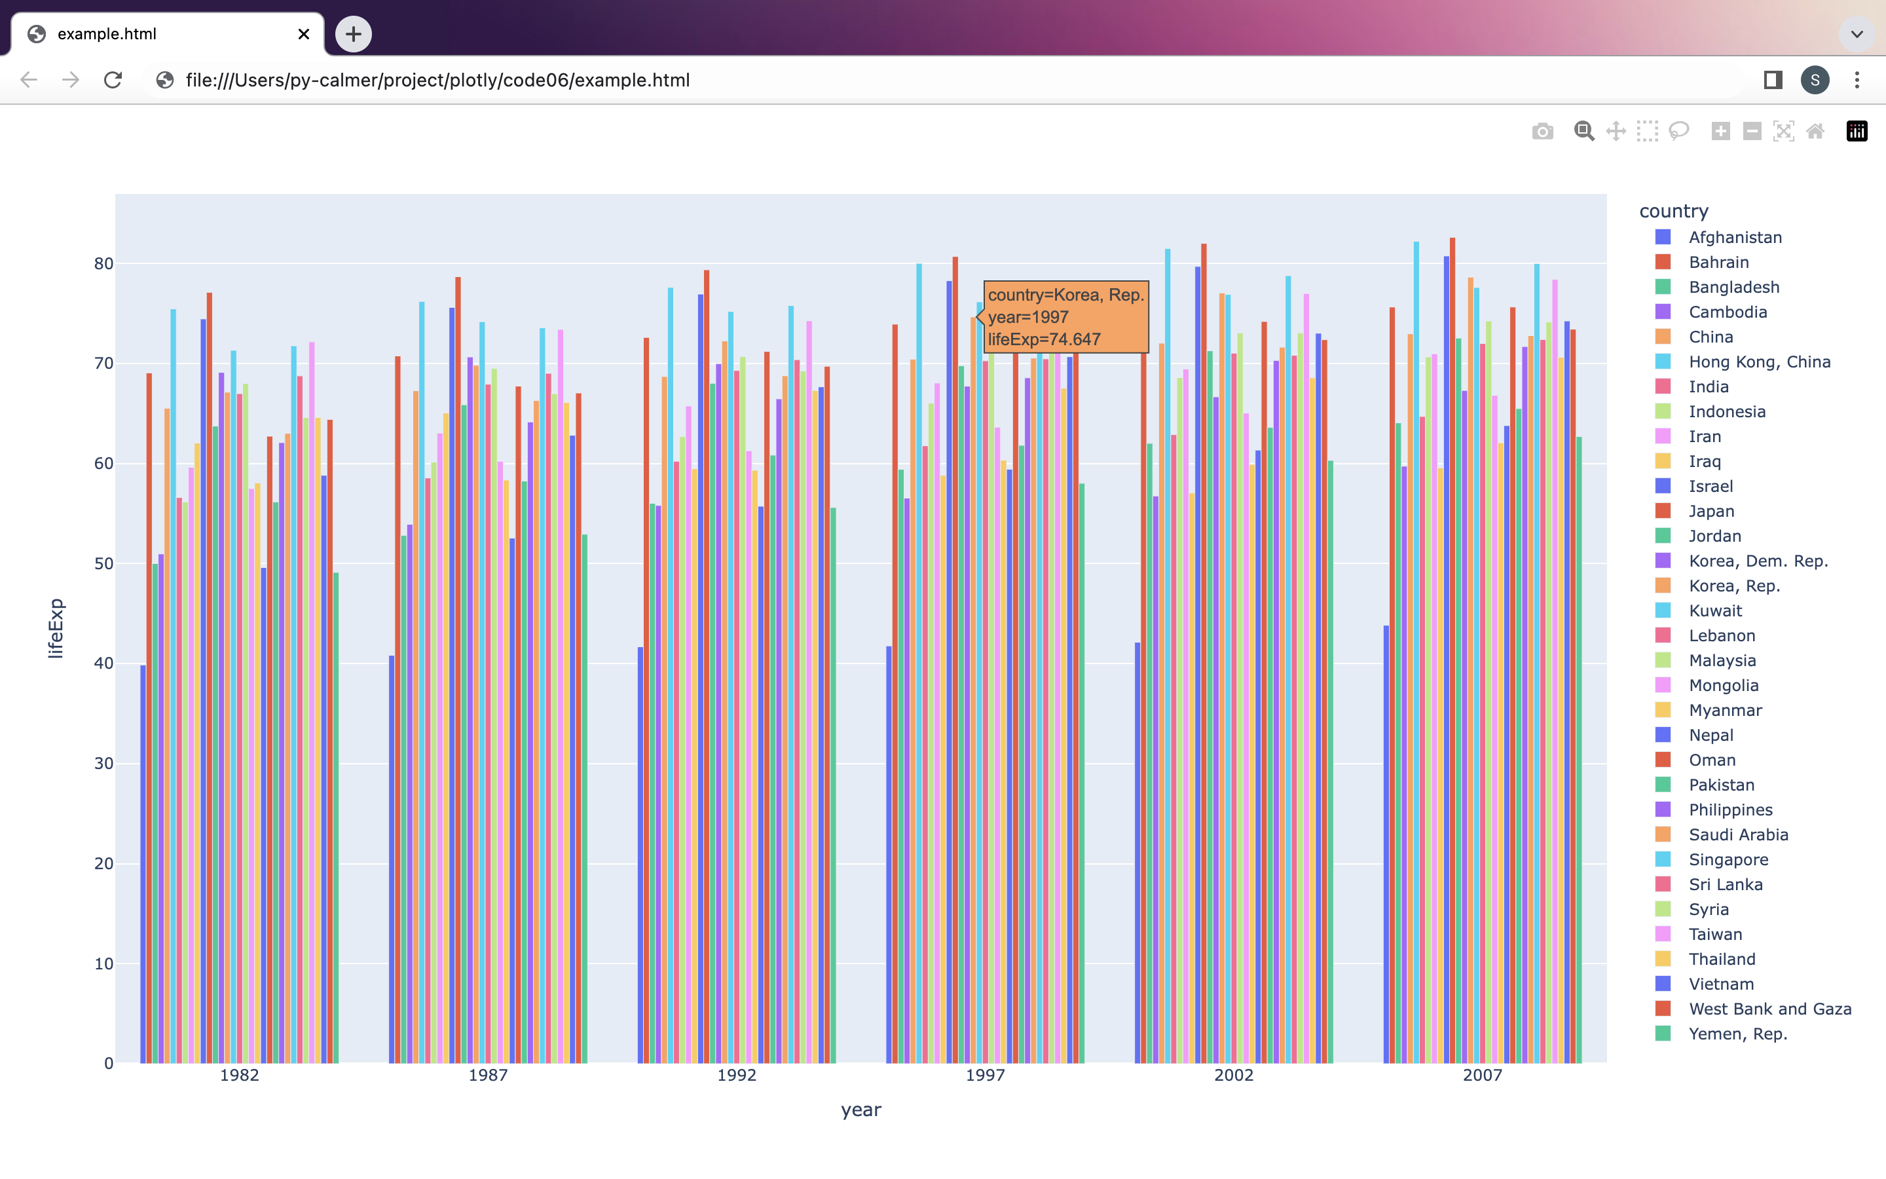Click the Zoom in plus button
The width and height of the screenshot is (1886, 1179).
tap(1721, 131)
